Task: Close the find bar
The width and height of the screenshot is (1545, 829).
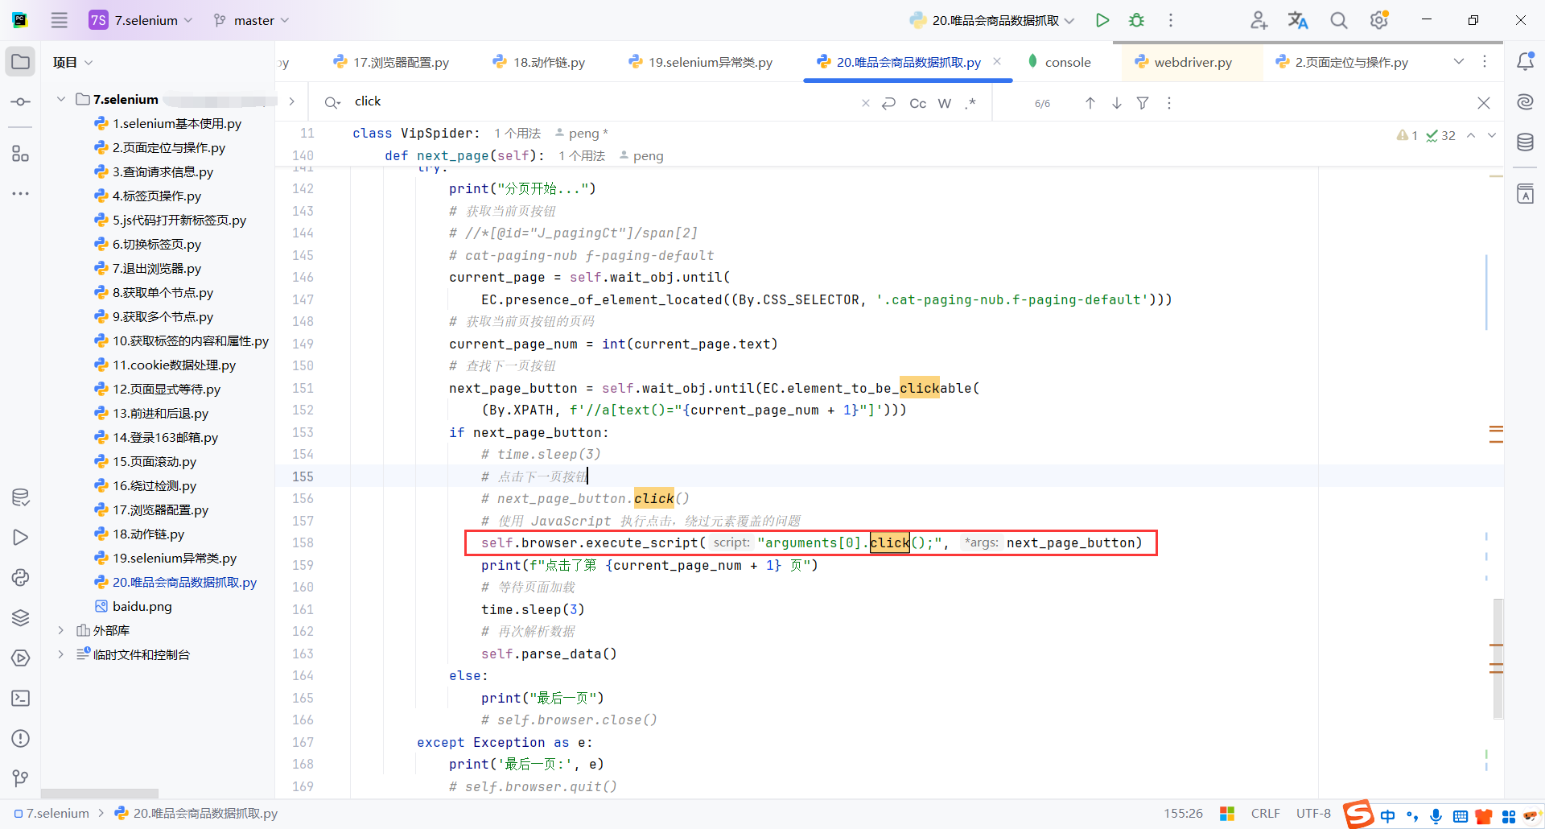Action: click(1484, 103)
